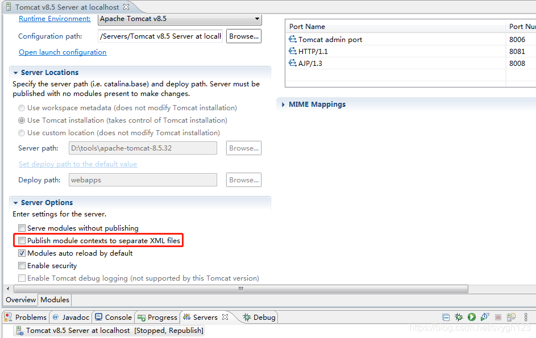This screenshot has height=338, width=536.
Task: Click the AJP/1.3 port icon
Action: click(293, 63)
